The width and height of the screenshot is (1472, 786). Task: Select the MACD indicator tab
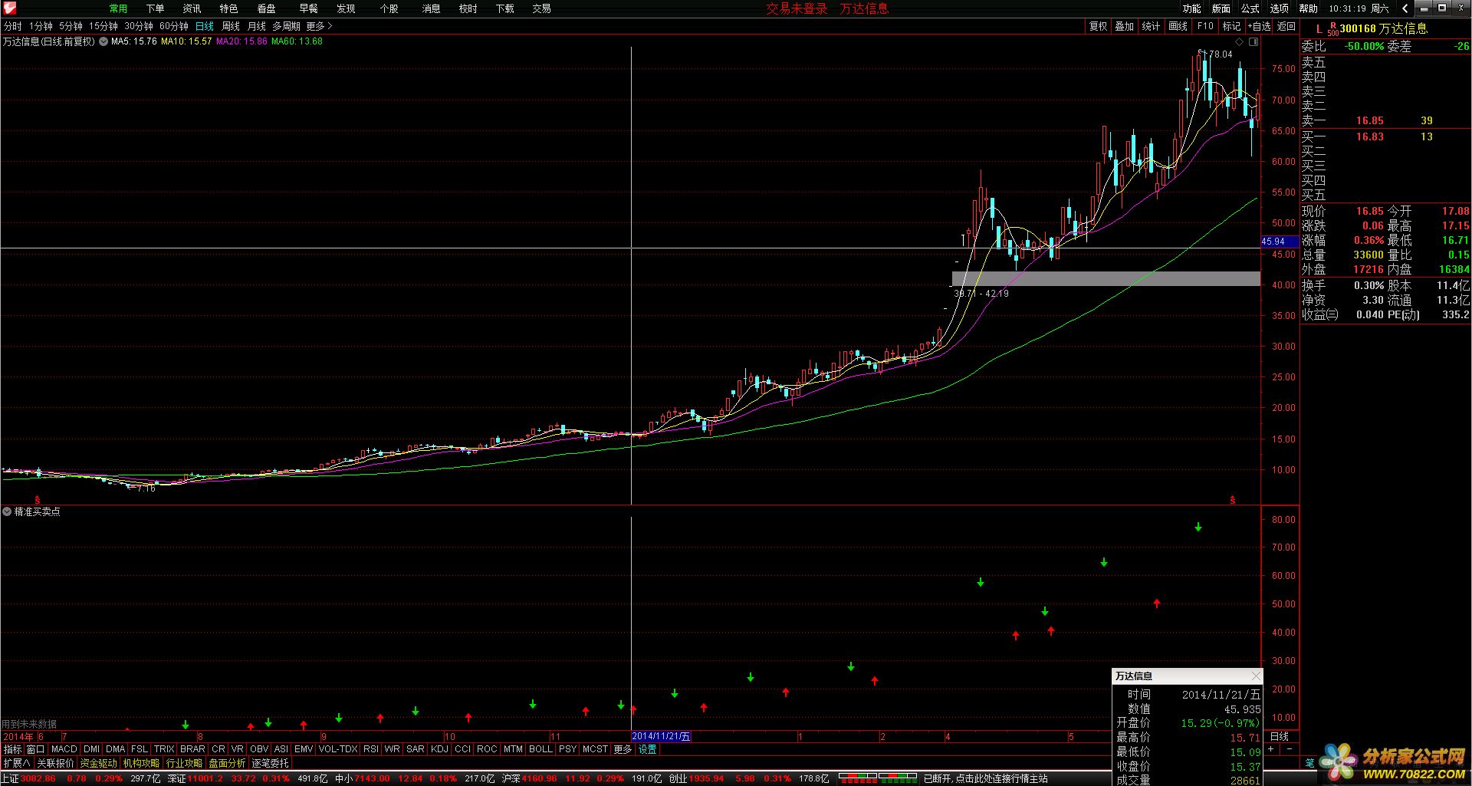pyautogui.click(x=64, y=749)
